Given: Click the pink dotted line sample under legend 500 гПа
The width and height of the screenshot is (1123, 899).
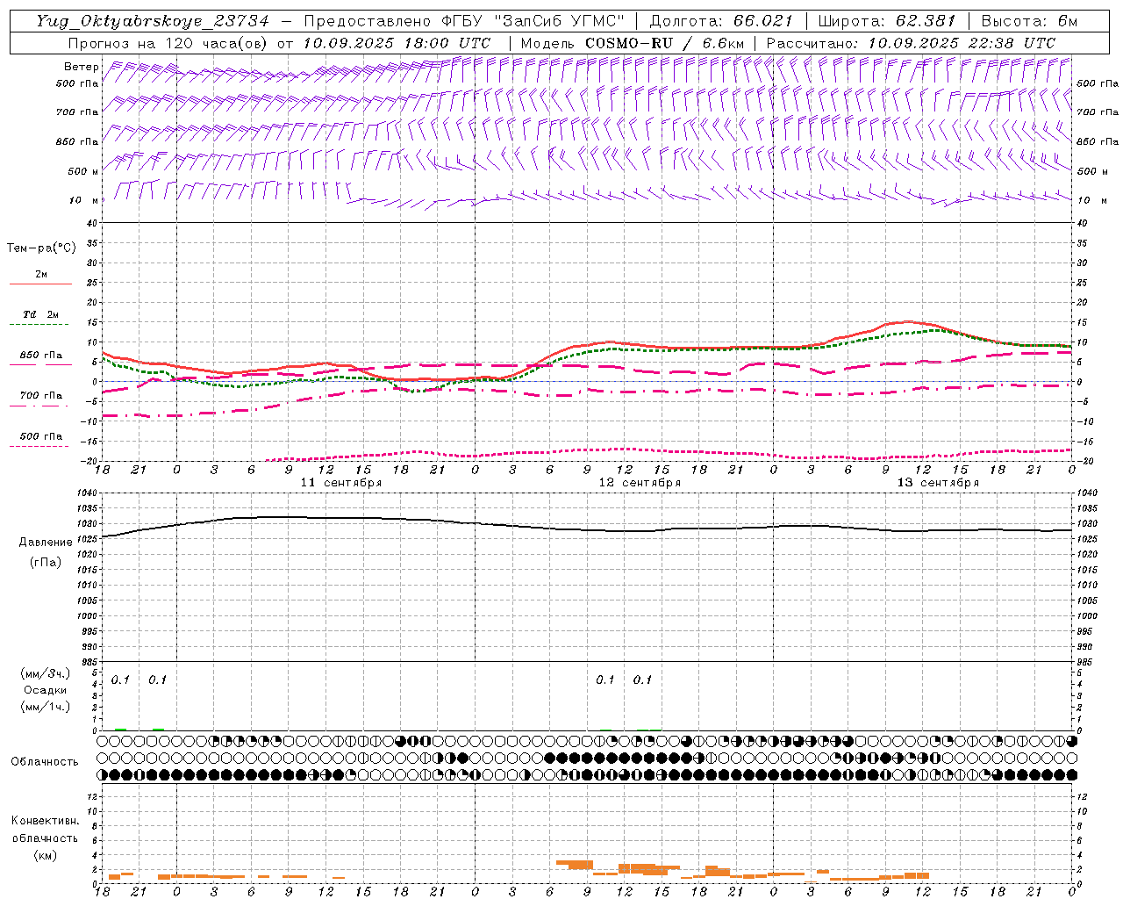Looking at the screenshot, I should pyautogui.click(x=40, y=446).
